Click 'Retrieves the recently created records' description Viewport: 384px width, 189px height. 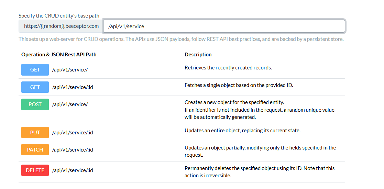click(228, 68)
